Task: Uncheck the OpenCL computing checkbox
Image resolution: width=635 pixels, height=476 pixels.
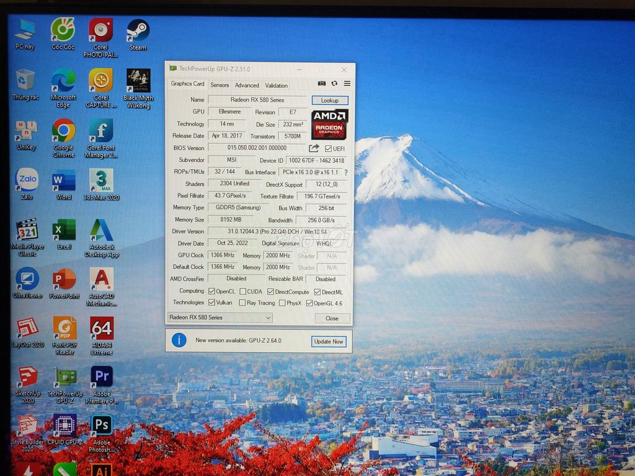Action: (212, 291)
